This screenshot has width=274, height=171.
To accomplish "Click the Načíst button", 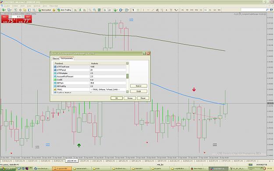I will point(139,86).
